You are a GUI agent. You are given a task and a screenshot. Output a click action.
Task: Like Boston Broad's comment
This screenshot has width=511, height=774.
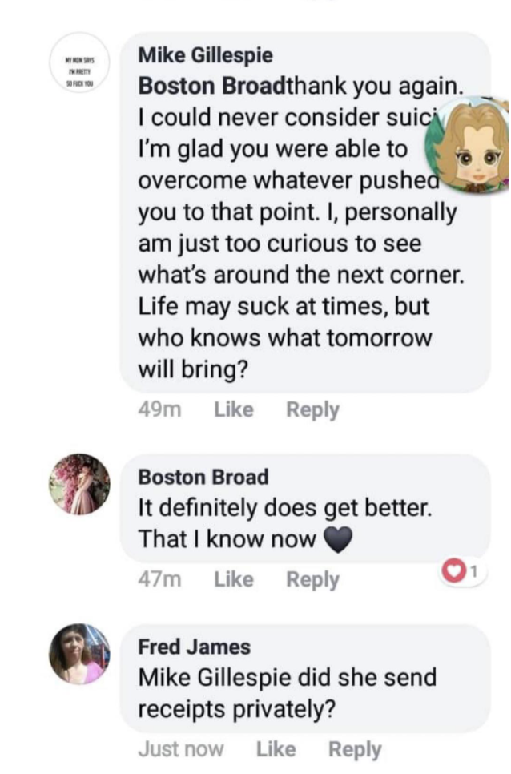coord(234,579)
